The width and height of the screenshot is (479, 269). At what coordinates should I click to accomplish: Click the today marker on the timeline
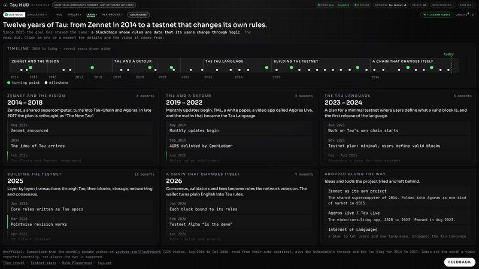pos(448,54)
